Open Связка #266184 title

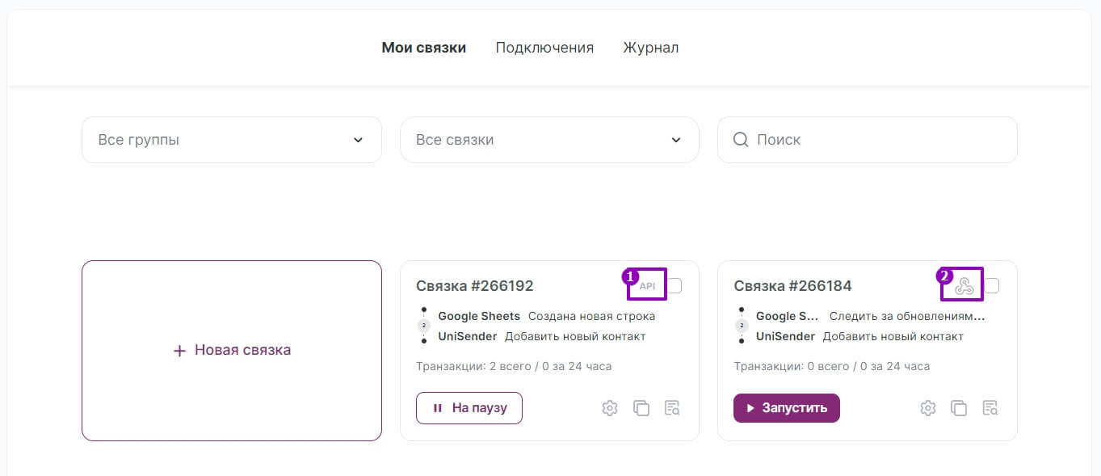[x=792, y=286]
